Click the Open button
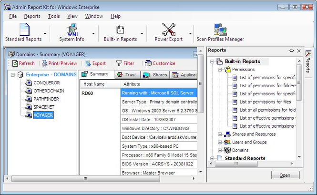 [285, 175]
